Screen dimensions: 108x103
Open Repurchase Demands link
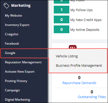pyautogui.click(x=79, y=83)
